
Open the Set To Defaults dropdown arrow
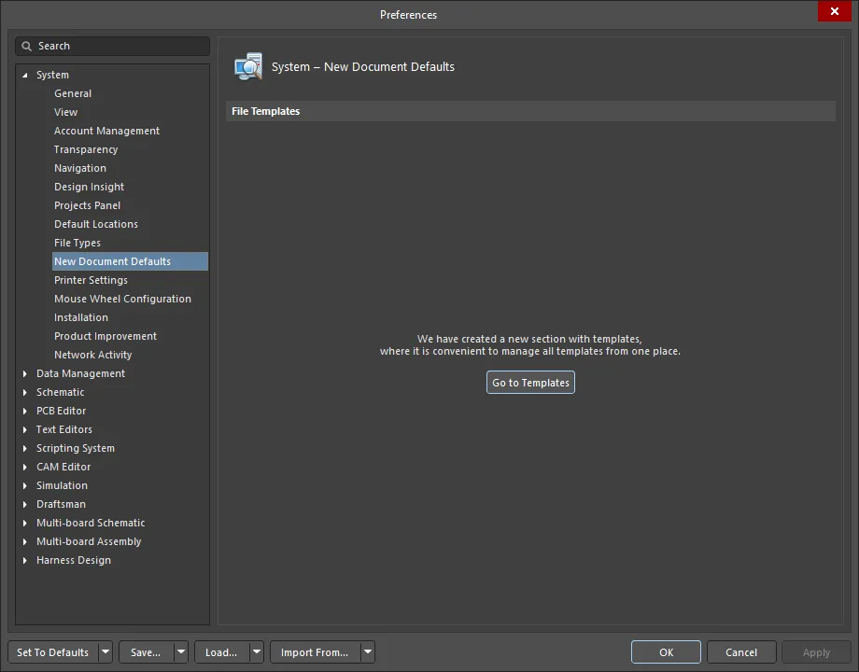coord(106,652)
